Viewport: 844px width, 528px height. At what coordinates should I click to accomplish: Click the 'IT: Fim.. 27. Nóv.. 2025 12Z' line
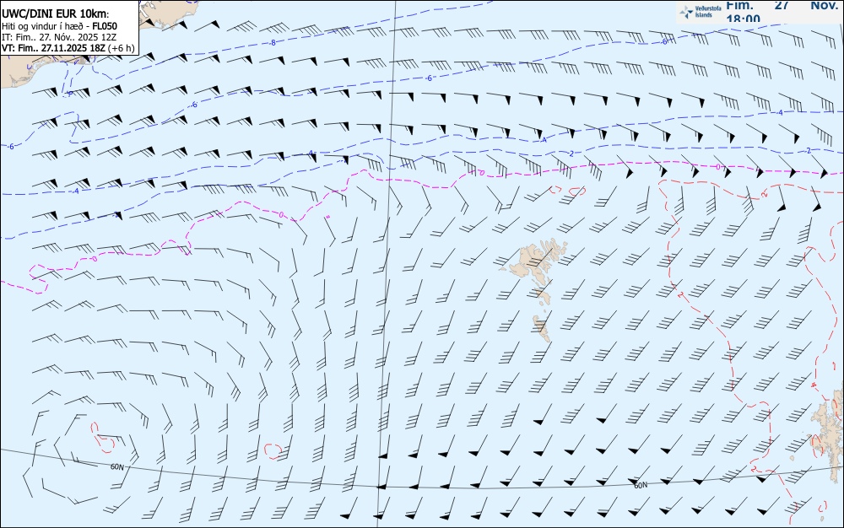[x=59, y=37]
